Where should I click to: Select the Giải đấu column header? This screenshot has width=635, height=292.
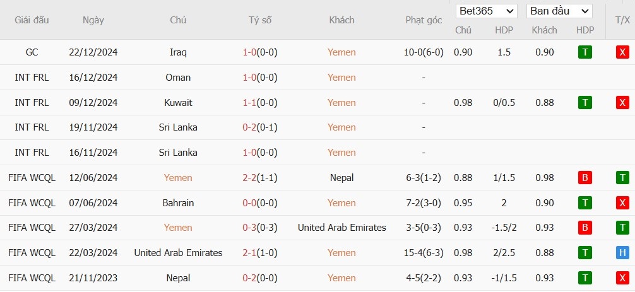coord(32,20)
